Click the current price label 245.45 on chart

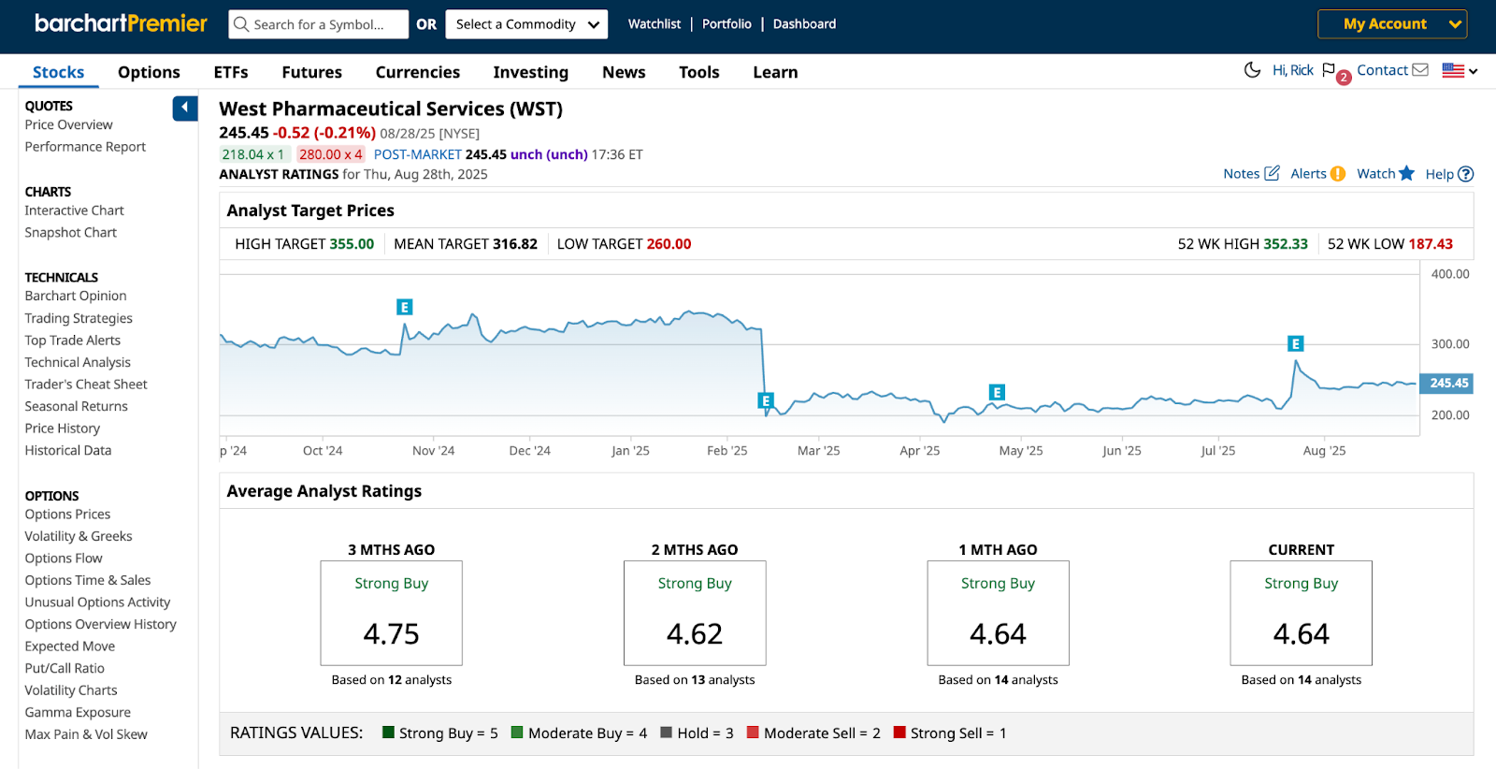point(1448,384)
